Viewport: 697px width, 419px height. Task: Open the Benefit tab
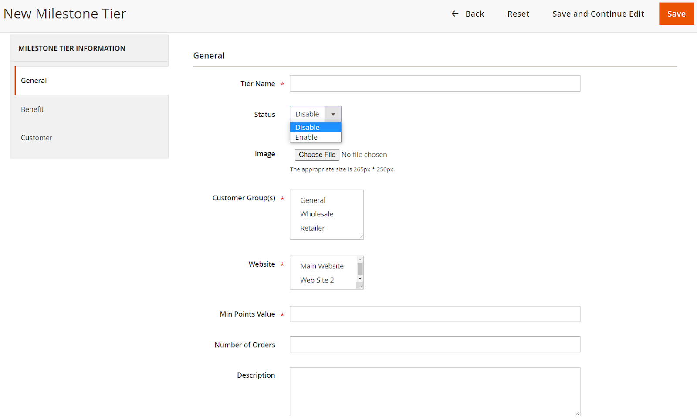coord(32,109)
